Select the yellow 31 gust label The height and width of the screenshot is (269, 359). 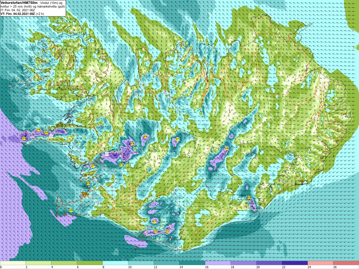[x=167, y=231]
